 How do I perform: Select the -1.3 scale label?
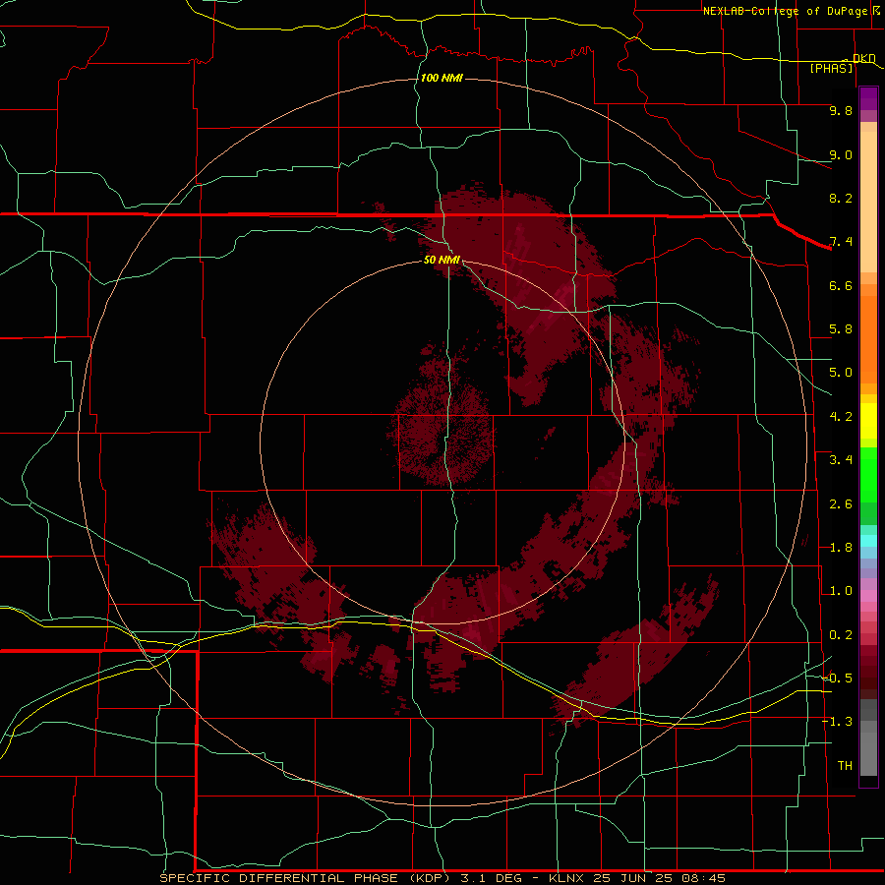pos(837,722)
